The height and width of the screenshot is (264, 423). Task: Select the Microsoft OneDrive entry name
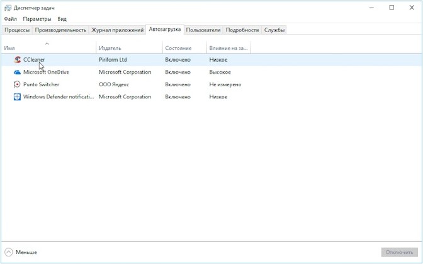tap(46, 72)
